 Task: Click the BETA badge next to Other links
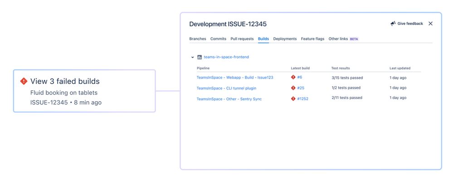[x=354, y=39]
